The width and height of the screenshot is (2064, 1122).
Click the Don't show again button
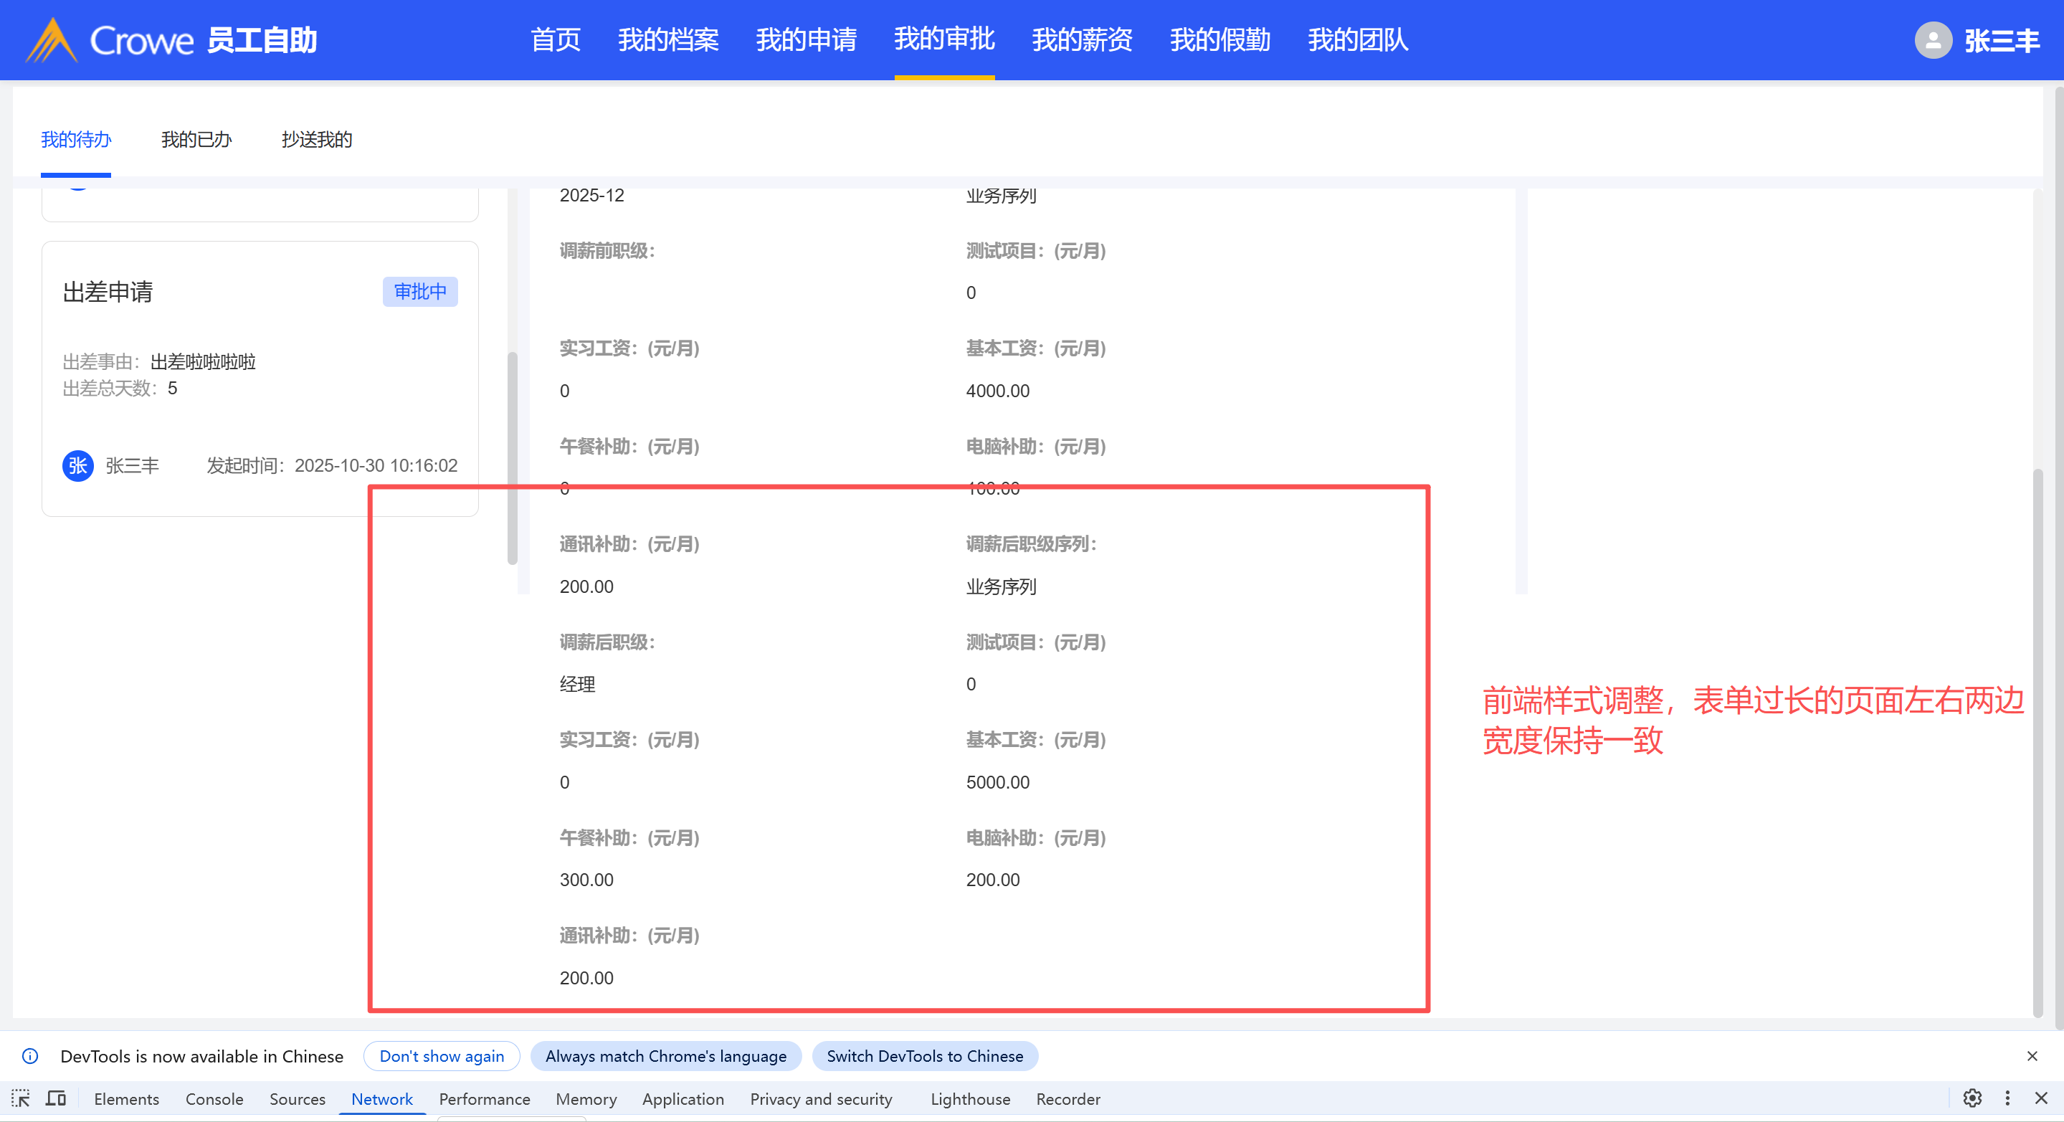(442, 1056)
